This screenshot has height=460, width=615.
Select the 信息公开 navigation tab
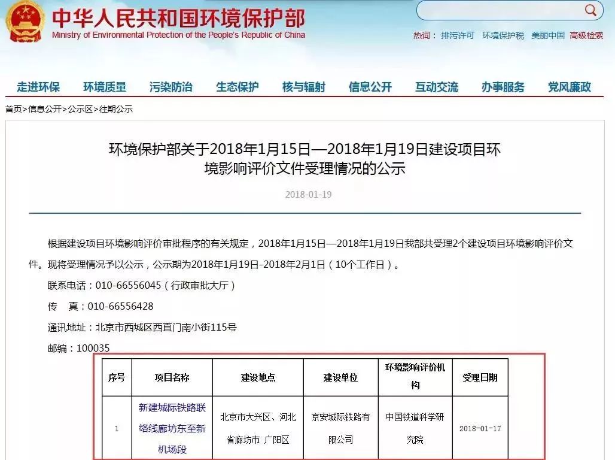pos(370,87)
